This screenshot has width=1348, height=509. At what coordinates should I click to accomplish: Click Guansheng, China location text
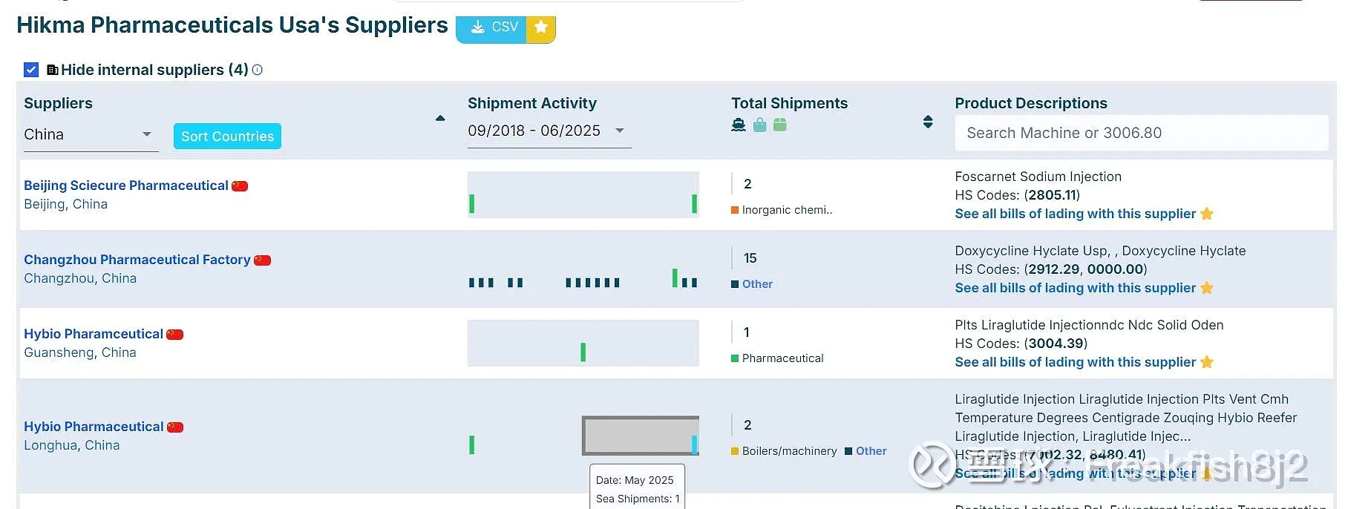point(80,352)
